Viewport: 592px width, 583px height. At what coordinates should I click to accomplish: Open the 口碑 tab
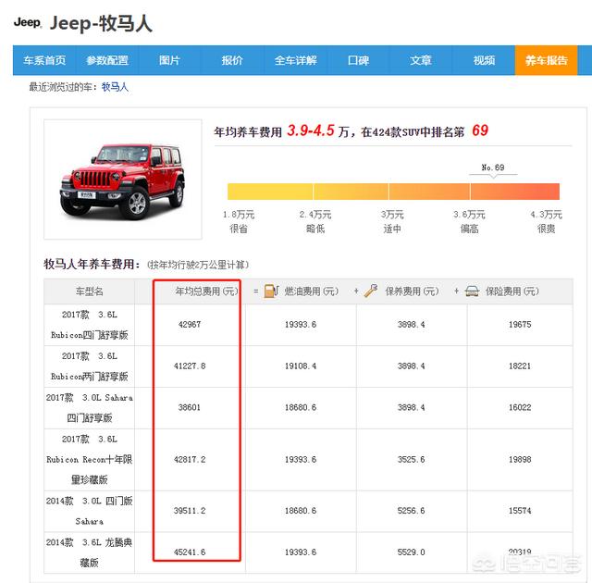[x=358, y=60]
